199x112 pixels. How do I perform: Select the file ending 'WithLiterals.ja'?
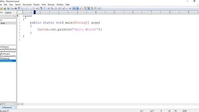8,49
